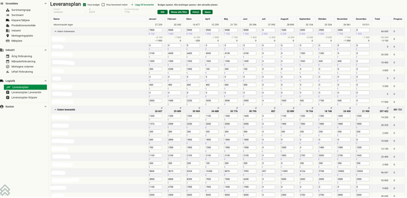Expand the Konton sidebar section

point(46,106)
